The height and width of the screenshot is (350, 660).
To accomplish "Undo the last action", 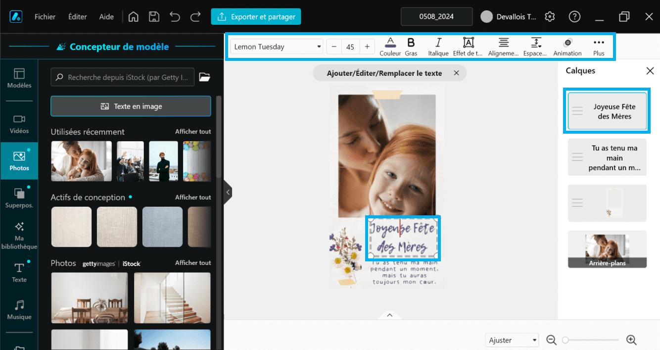I will (175, 16).
